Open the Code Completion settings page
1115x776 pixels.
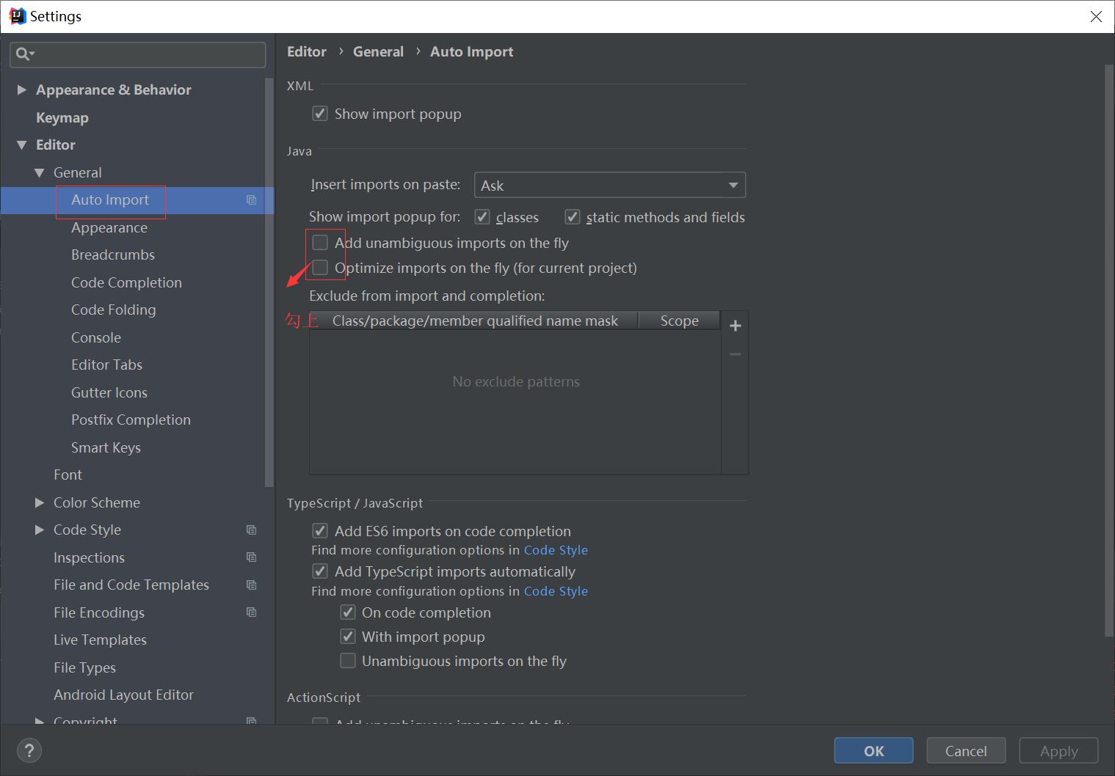click(126, 282)
